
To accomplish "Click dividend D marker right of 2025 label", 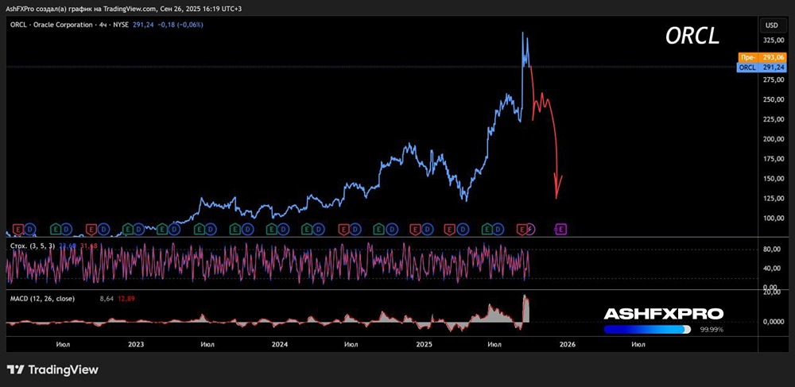I will [x=428, y=230].
